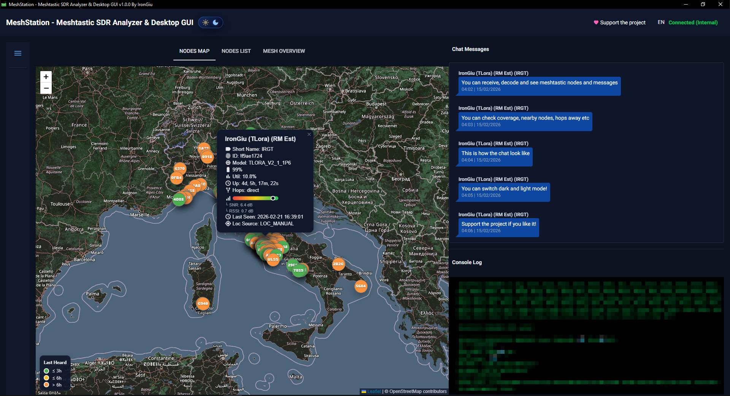The height and width of the screenshot is (396, 730).
Task: Click the uptime clock icon
Action: point(228,183)
